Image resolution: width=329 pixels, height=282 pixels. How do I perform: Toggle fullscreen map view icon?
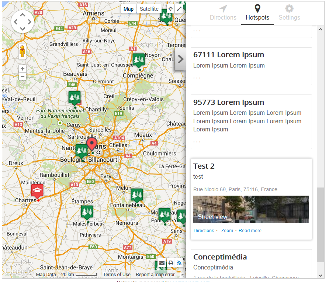179,9
